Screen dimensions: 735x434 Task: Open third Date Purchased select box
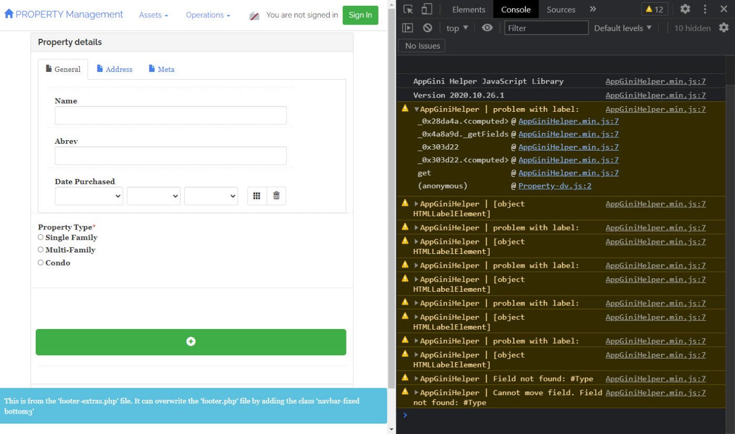click(211, 196)
